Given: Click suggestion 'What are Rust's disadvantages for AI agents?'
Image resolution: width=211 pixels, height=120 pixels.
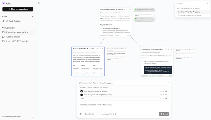Looking at the screenshot, I should pos(144,15).
